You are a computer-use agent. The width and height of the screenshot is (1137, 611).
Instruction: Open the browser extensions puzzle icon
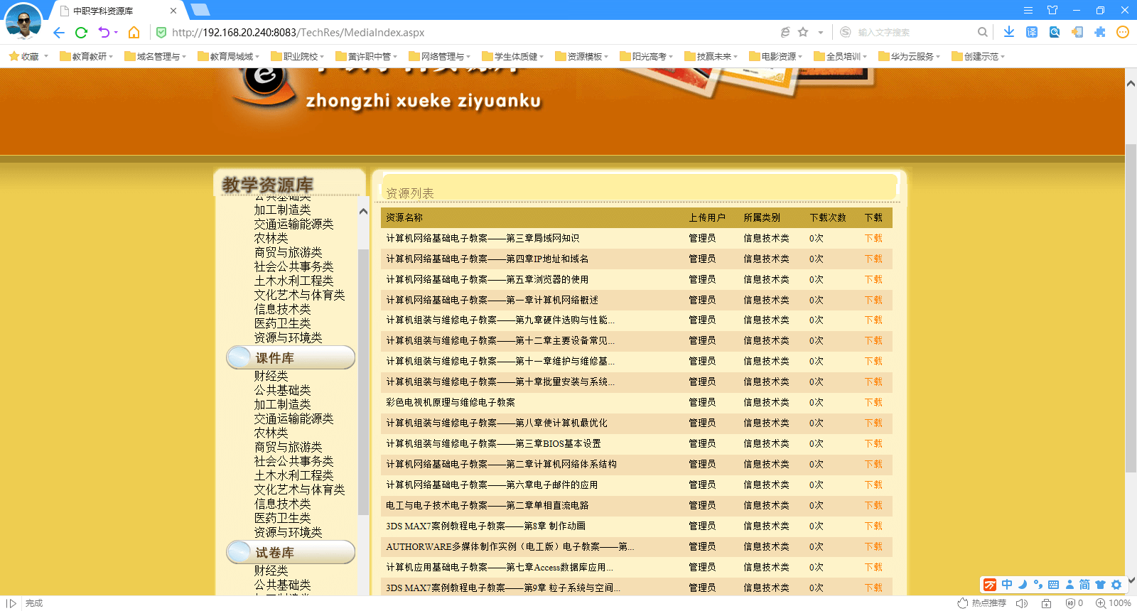[1099, 32]
